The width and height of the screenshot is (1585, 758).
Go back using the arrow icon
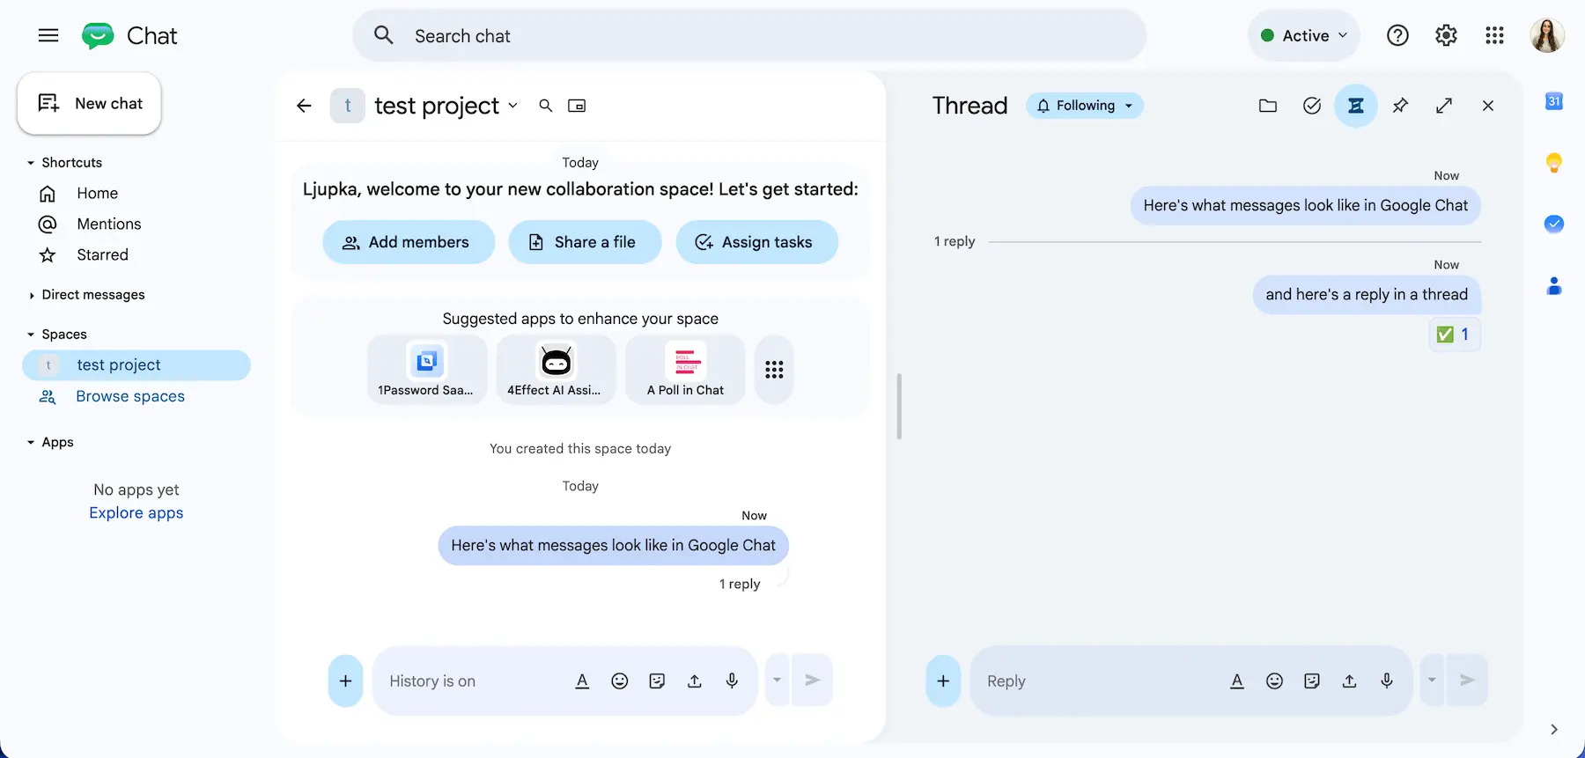304,106
